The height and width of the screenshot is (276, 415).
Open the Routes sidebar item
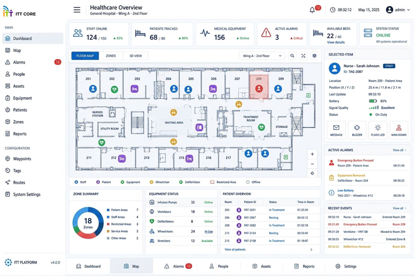click(33, 182)
